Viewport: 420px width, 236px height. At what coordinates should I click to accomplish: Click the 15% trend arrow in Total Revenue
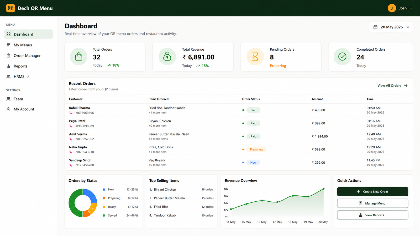tap(198, 66)
